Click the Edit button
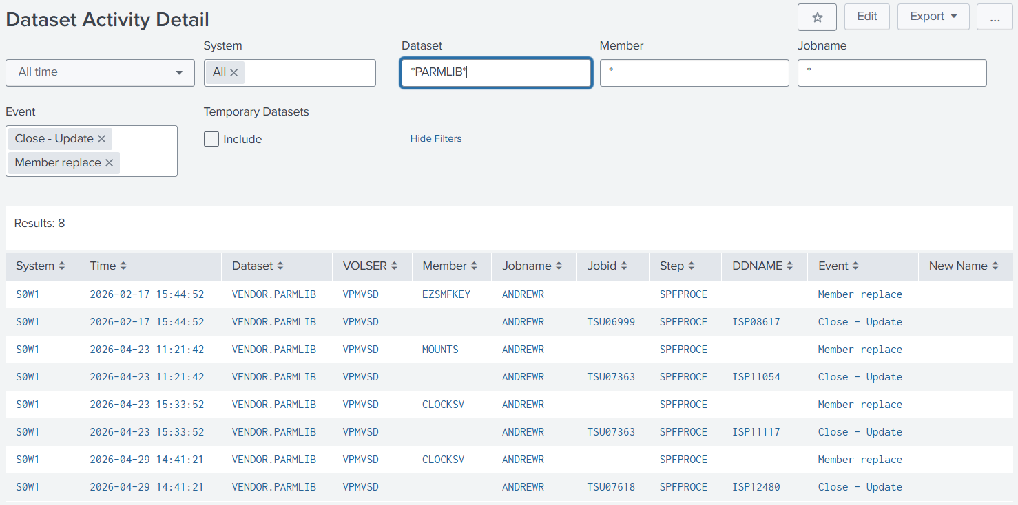 pyautogui.click(x=867, y=17)
